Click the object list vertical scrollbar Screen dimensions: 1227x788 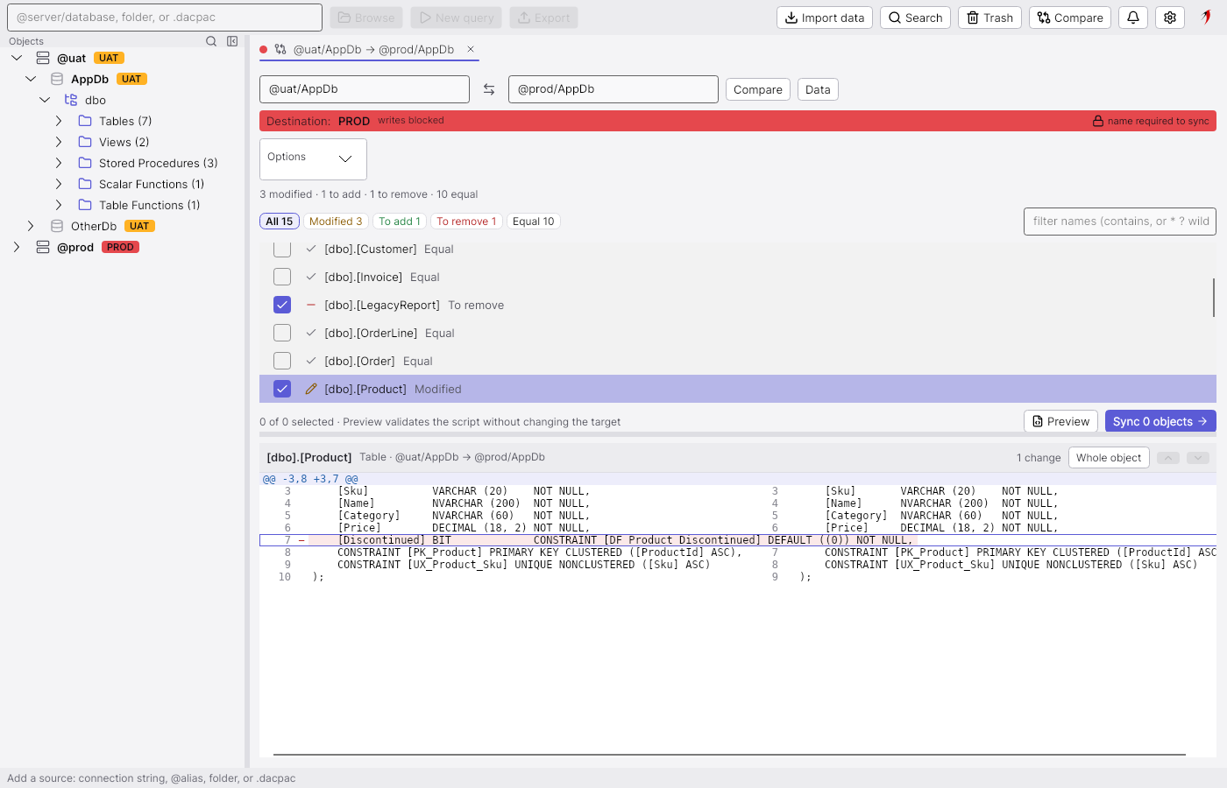tap(1214, 298)
